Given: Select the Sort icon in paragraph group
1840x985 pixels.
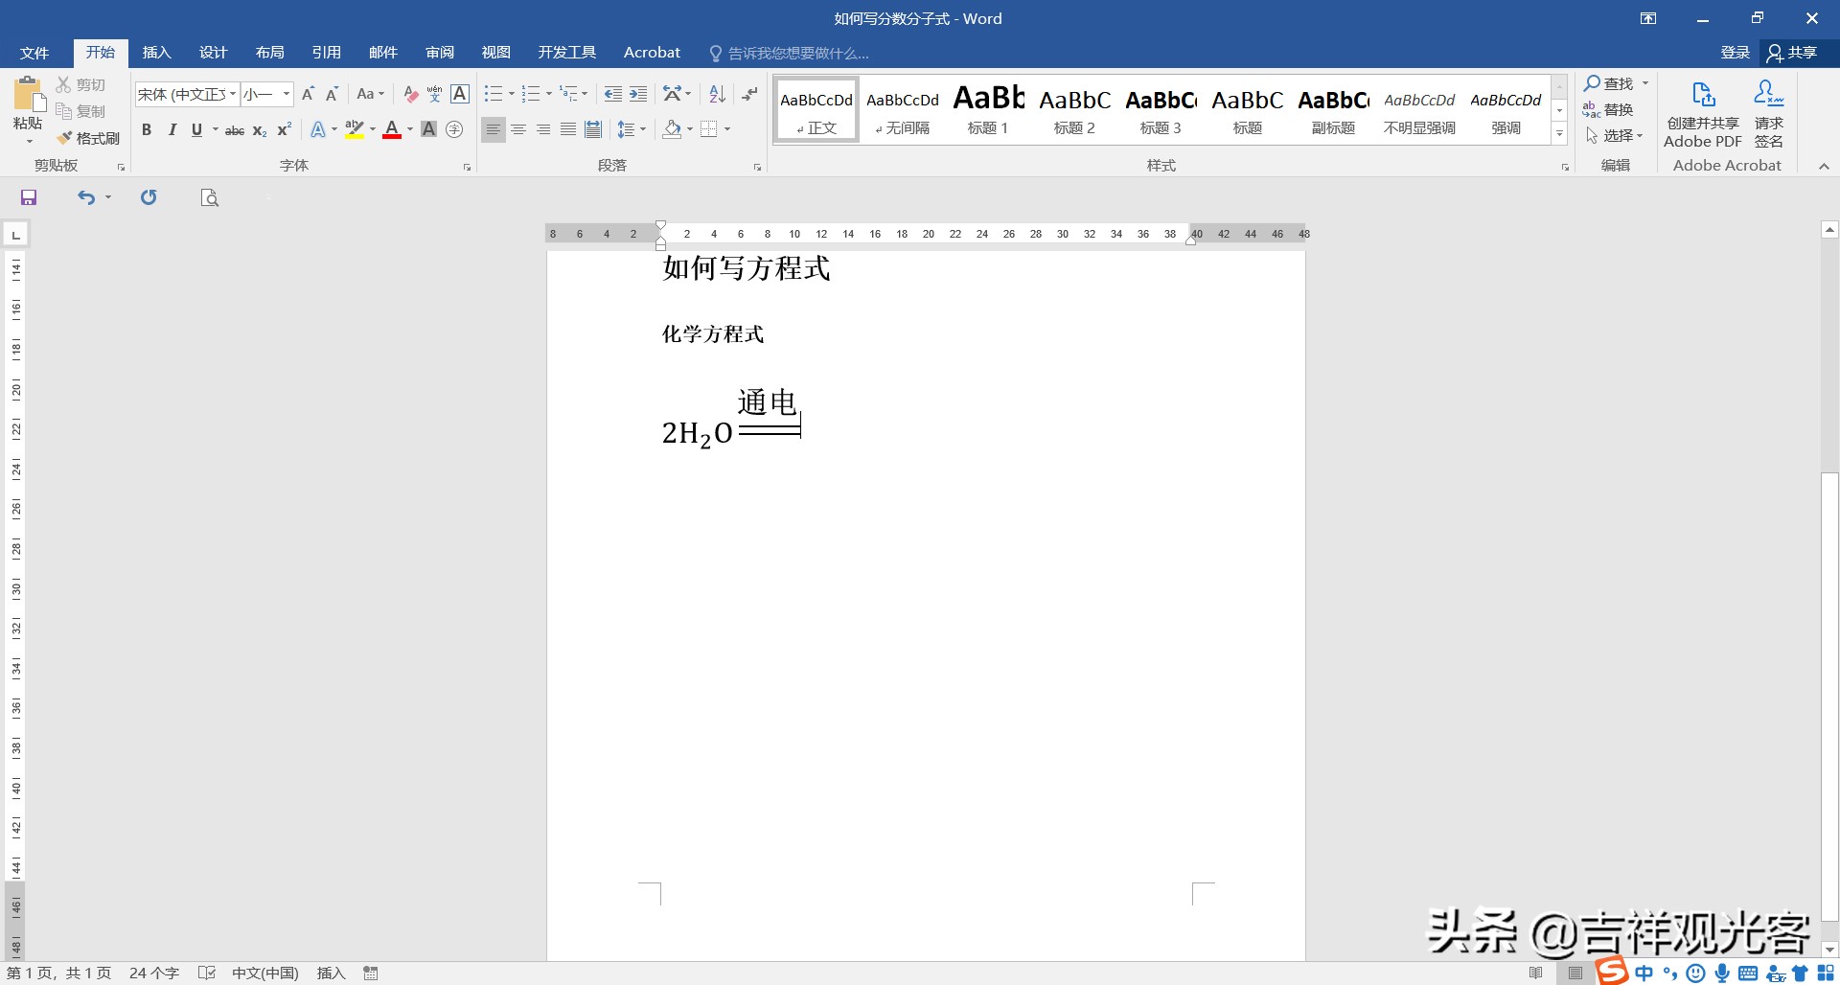Looking at the screenshot, I should click(x=717, y=94).
